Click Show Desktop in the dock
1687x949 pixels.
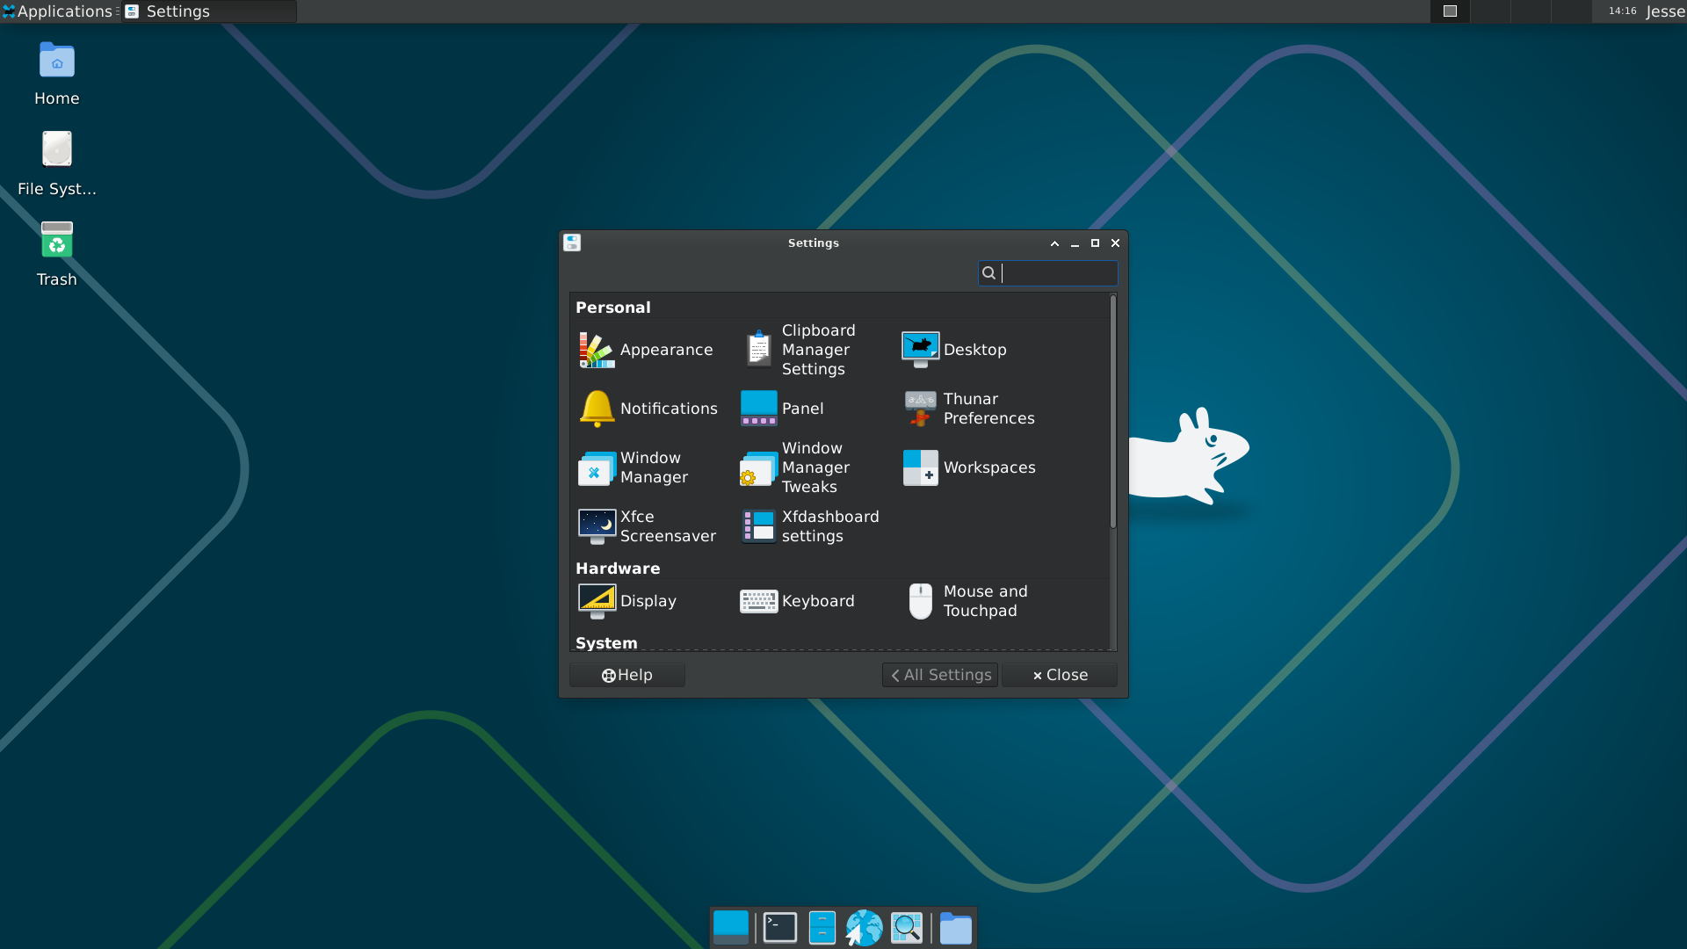(x=731, y=928)
